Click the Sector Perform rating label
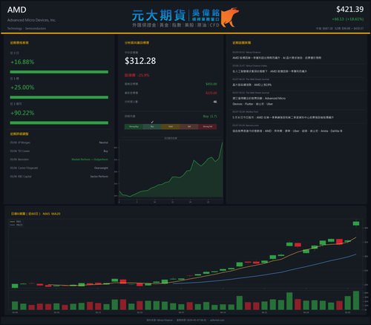371x325 pixels. [x=99, y=177]
